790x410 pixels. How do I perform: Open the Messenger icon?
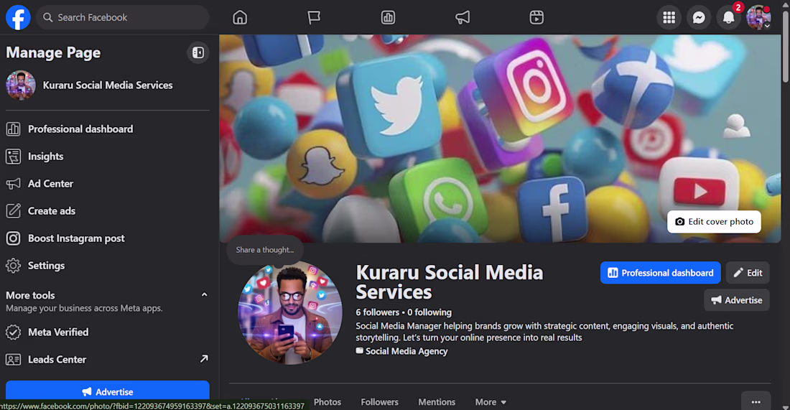[x=699, y=18]
